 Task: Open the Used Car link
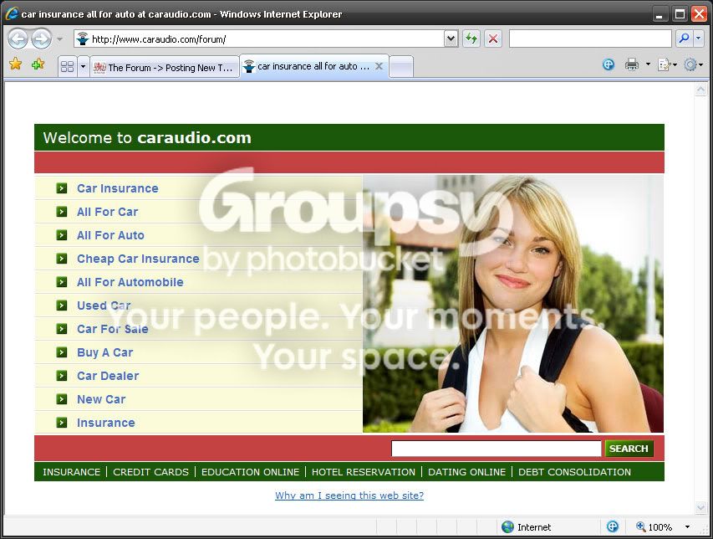point(104,305)
